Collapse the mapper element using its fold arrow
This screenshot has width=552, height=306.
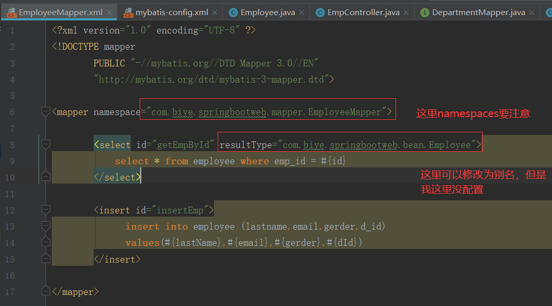[x=46, y=111]
